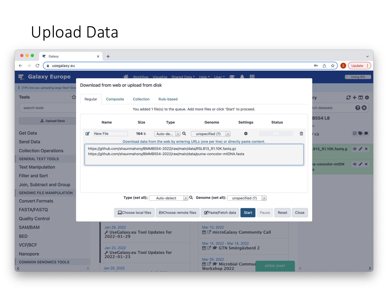Switch to the Regular tab

(x=91, y=99)
